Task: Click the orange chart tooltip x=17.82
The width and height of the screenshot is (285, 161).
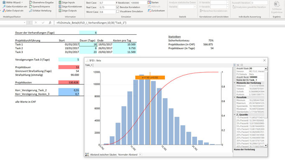Action: pyautogui.click(x=150, y=78)
